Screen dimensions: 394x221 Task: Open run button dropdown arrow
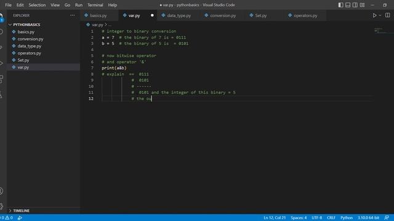tap(380, 15)
